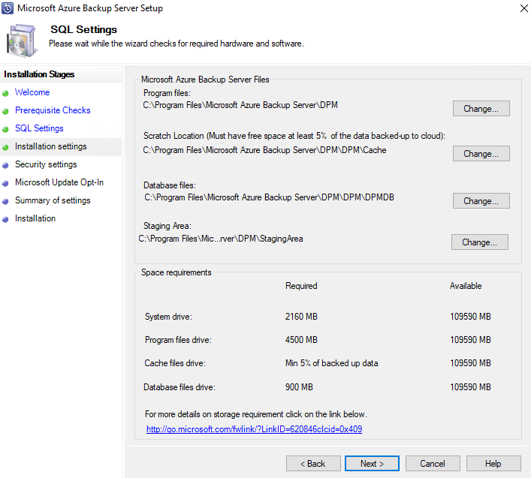
Task: Close the setup window
Action: 524,8
